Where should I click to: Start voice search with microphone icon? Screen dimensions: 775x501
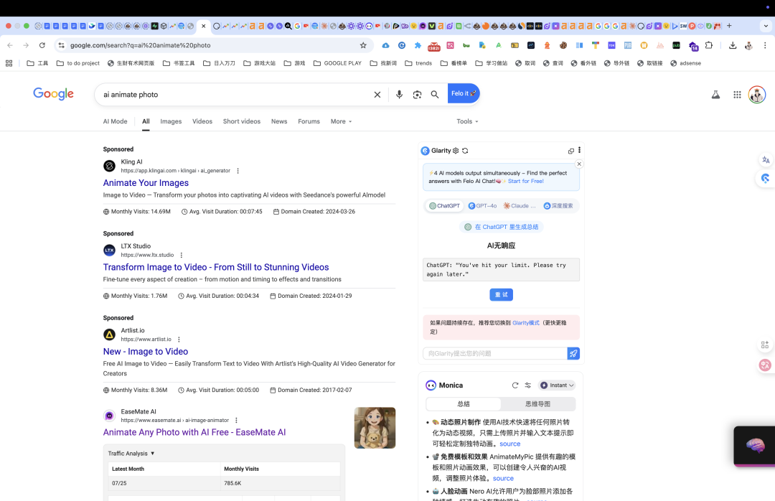399,95
